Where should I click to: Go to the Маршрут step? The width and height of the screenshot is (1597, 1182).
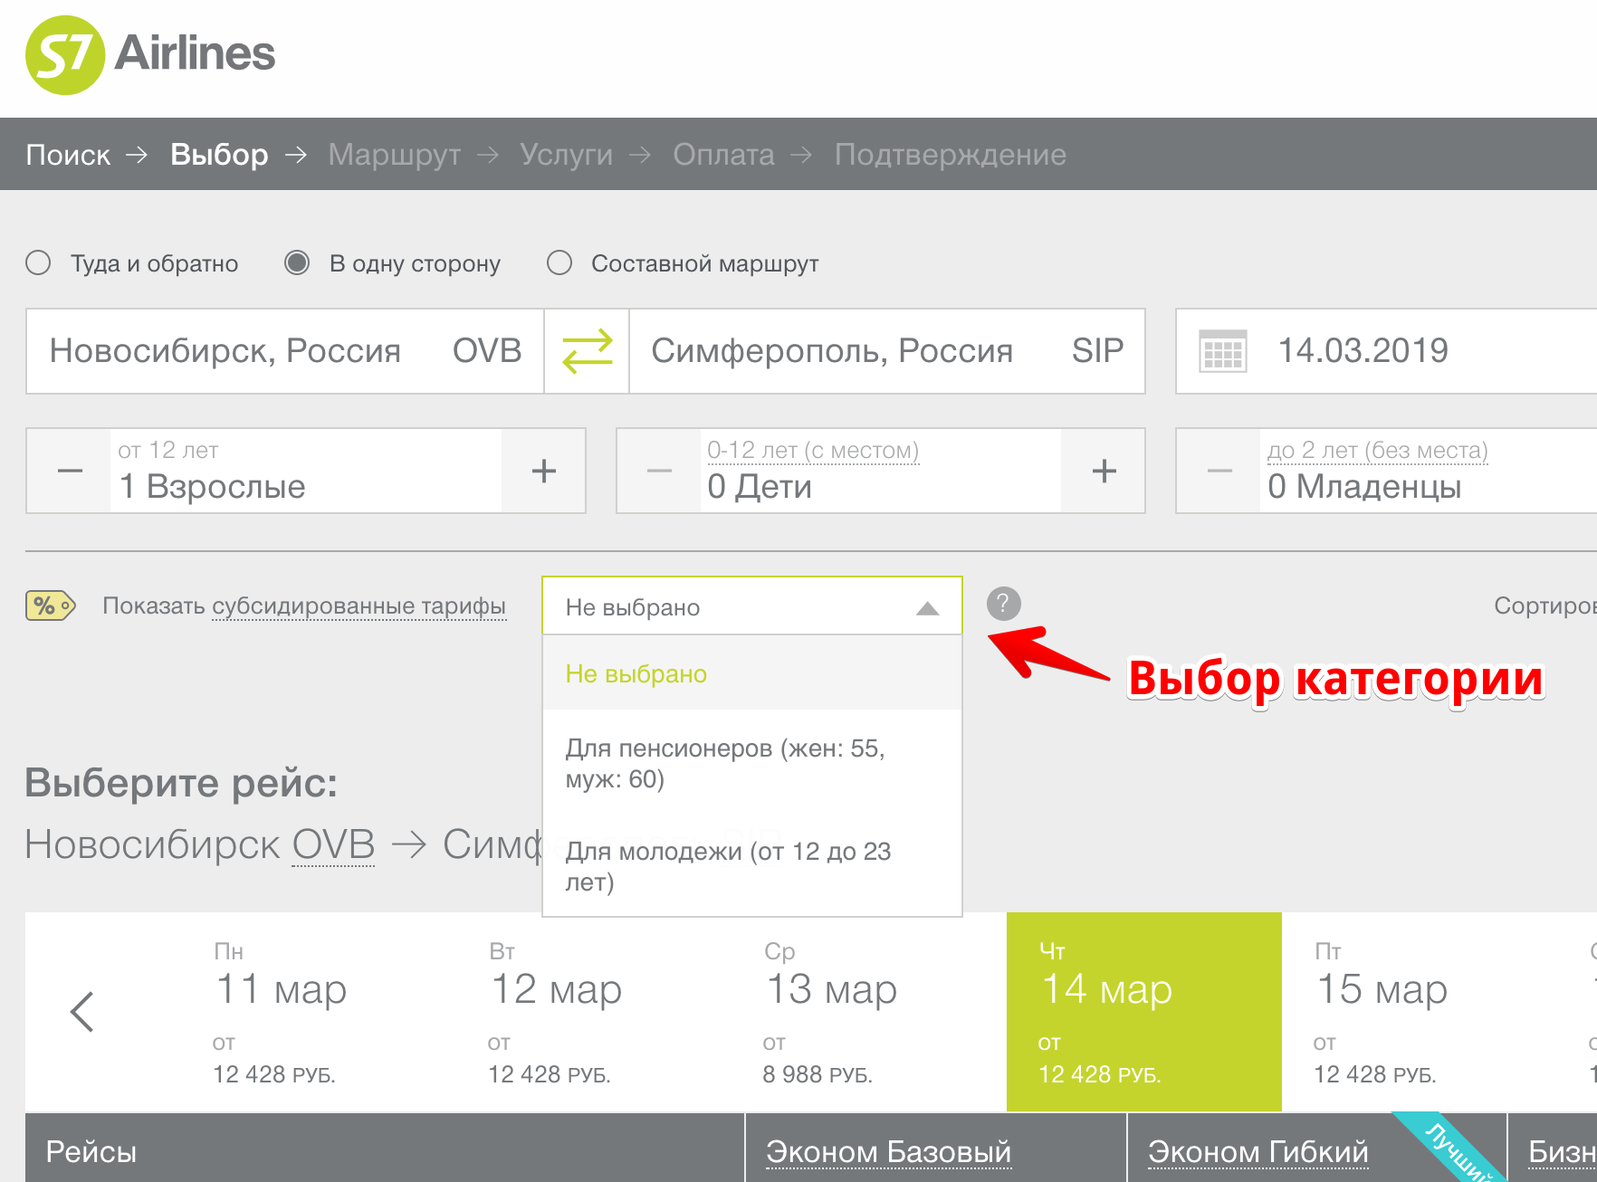coord(395,155)
